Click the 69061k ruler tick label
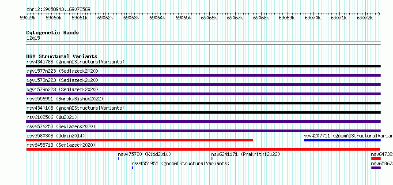The image size is (393, 185). [79, 18]
